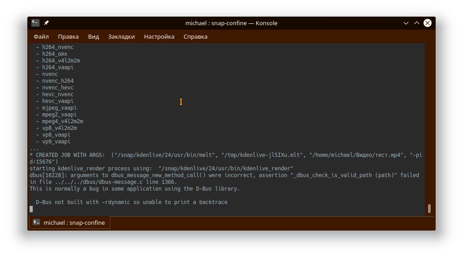The width and height of the screenshot is (463, 258).
Task: Open the Файл menu
Action: pos(41,37)
